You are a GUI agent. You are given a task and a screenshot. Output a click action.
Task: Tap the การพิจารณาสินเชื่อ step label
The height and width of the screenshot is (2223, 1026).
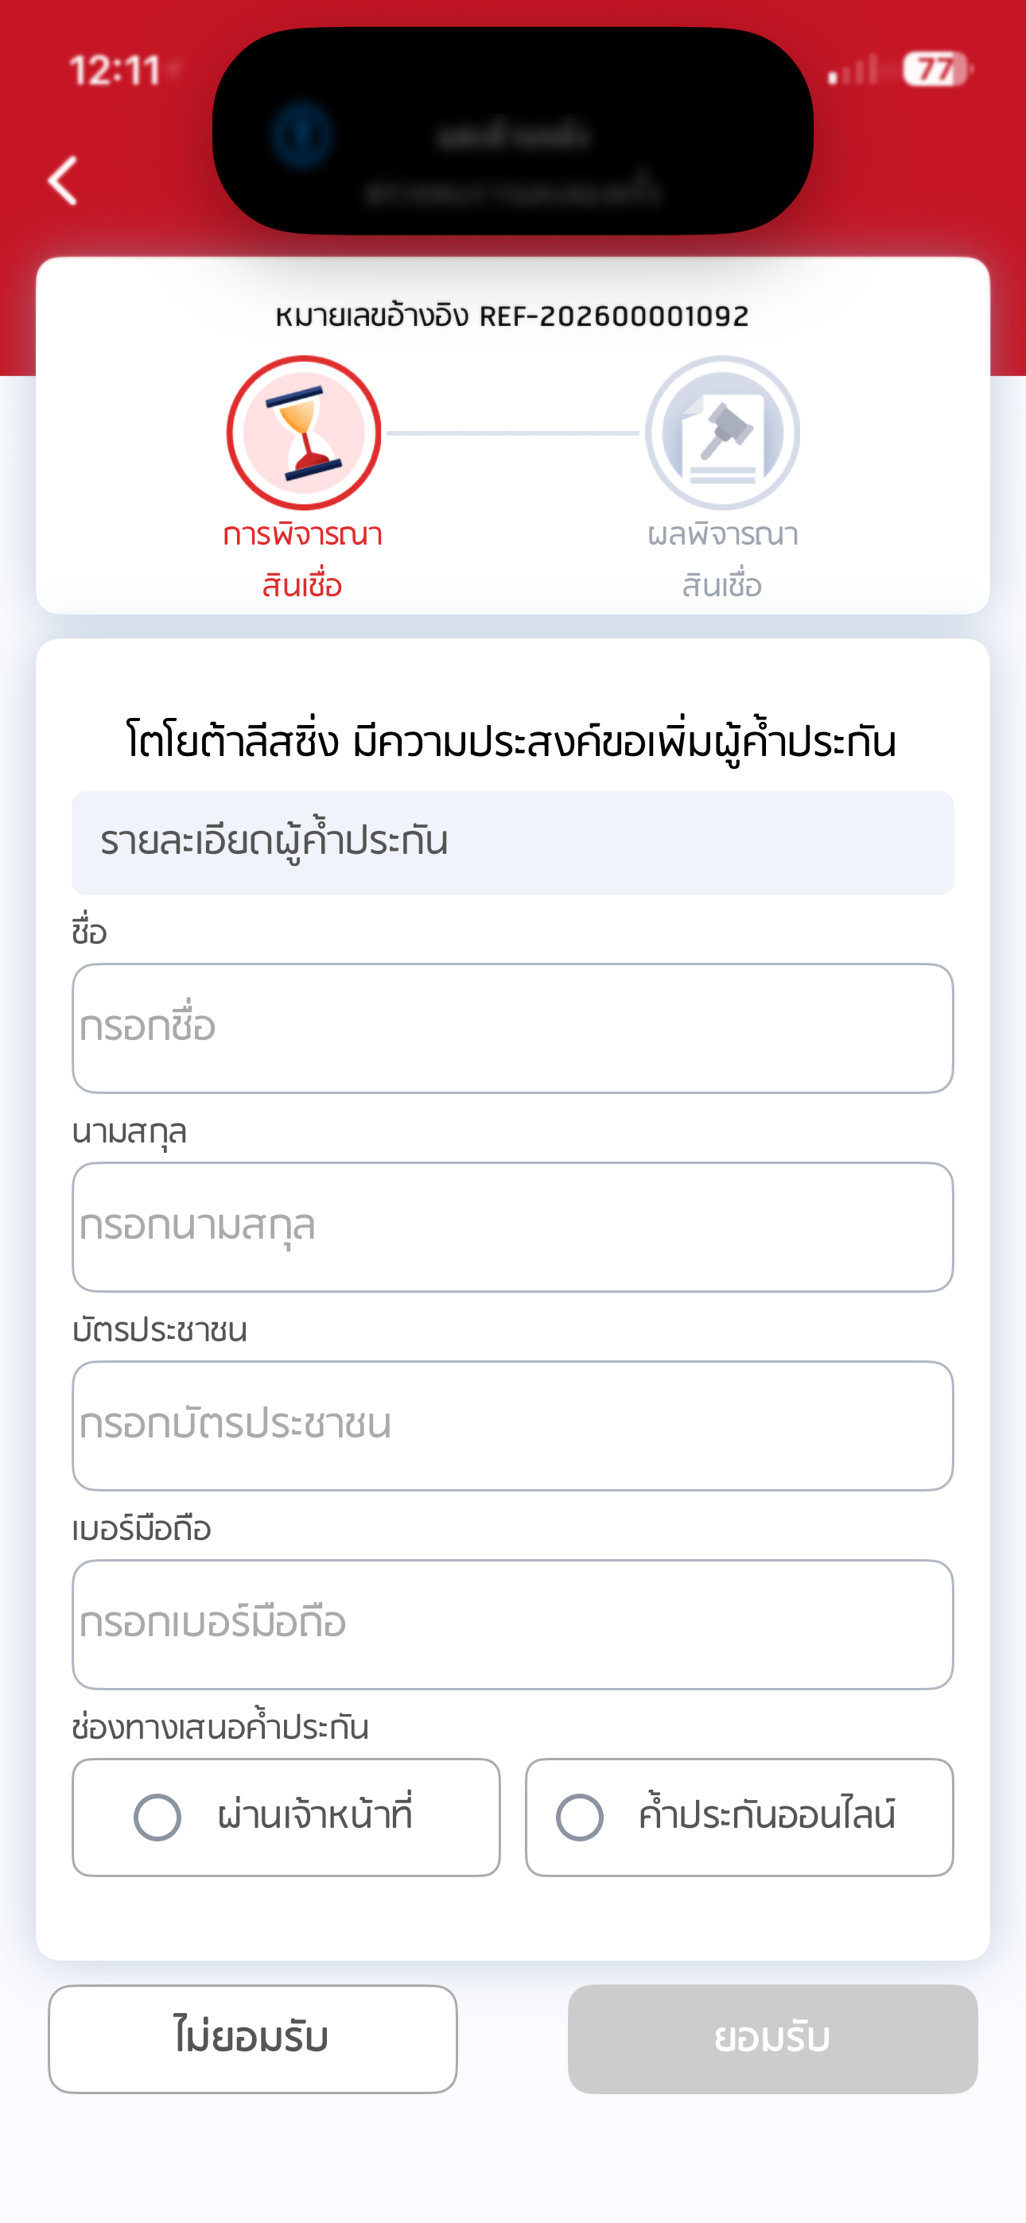pyautogui.click(x=302, y=559)
